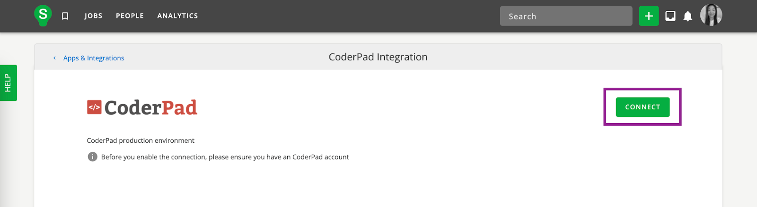This screenshot has width=757, height=207.
Task: Click the back chevron beside Apps & Integrations
Action: pos(54,58)
